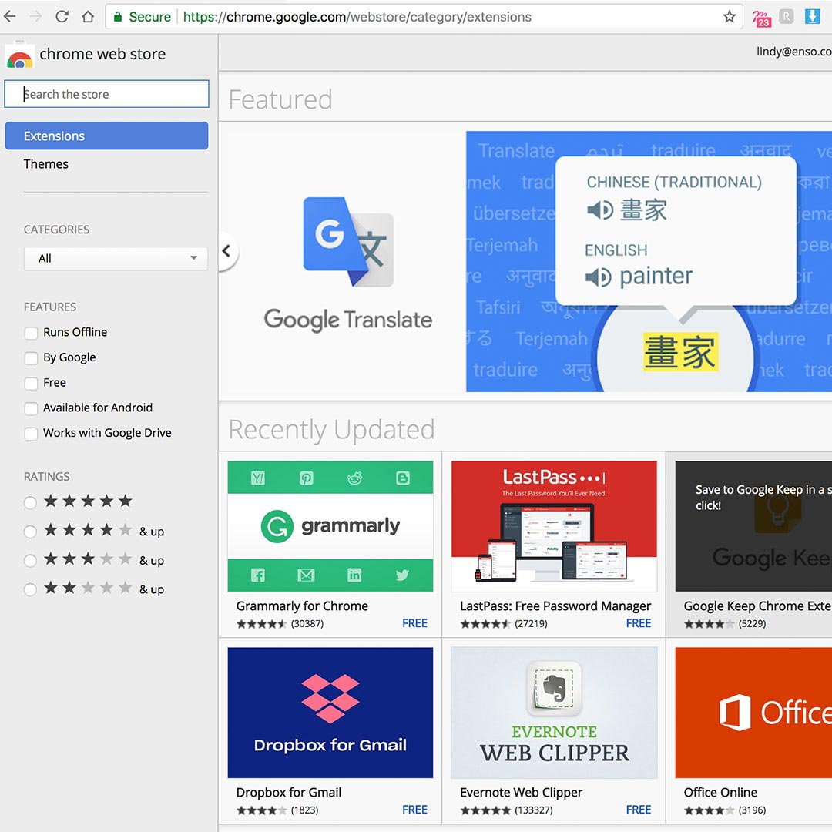Open the Google Keep Chrome Extension title

click(757, 606)
